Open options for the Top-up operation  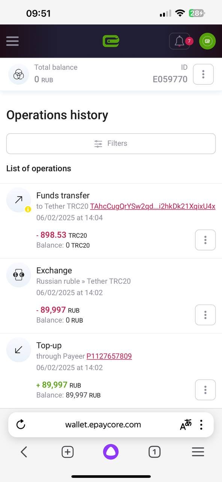[x=205, y=390]
